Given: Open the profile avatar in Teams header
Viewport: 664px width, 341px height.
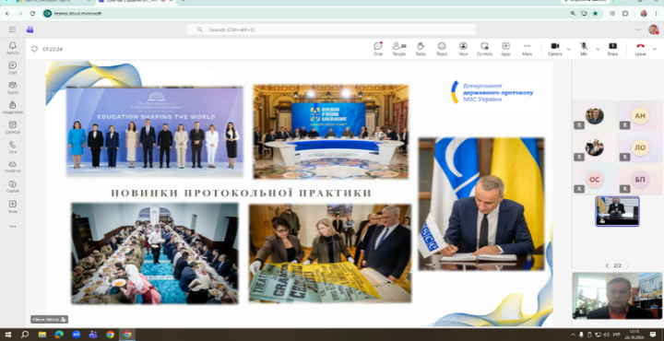Looking at the screenshot, I should tap(654, 29).
